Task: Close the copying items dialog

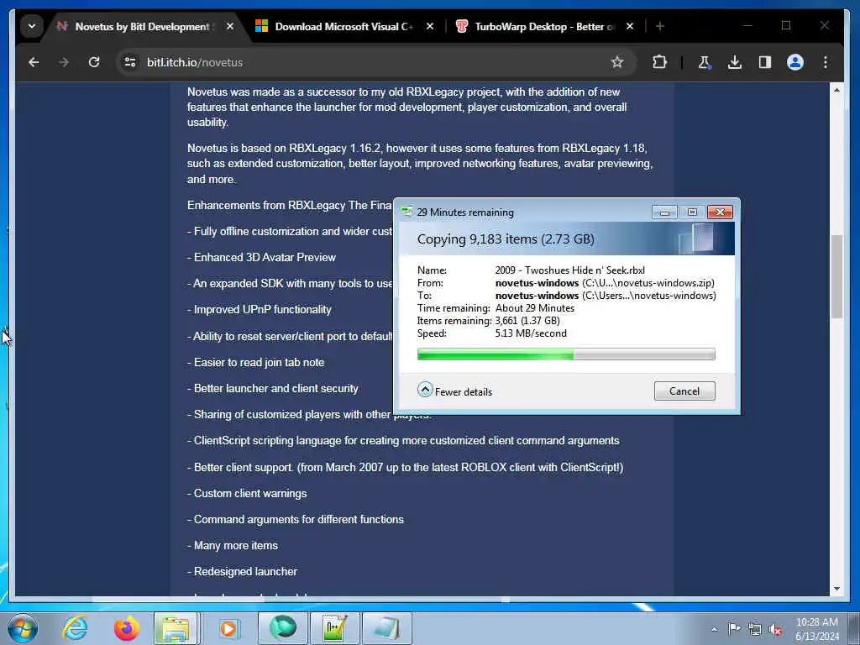Action: pos(720,212)
